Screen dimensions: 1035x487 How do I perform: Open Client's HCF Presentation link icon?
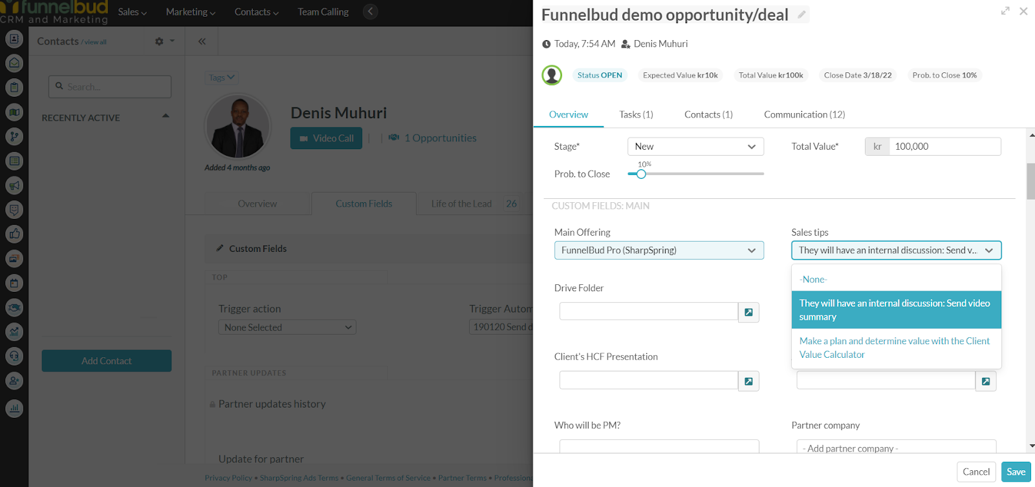coord(748,382)
